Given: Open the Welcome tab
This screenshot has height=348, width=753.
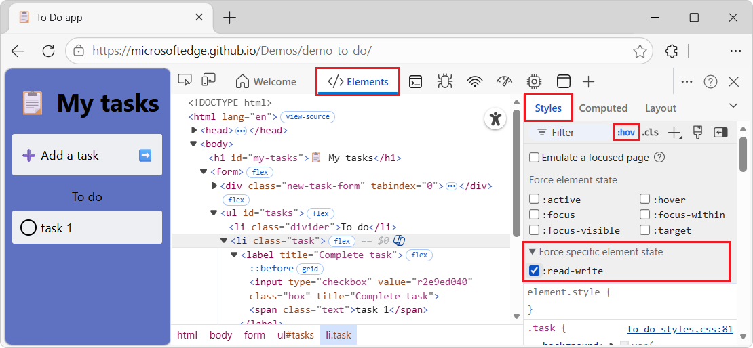Looking at the screenshot, I should 266,82.
